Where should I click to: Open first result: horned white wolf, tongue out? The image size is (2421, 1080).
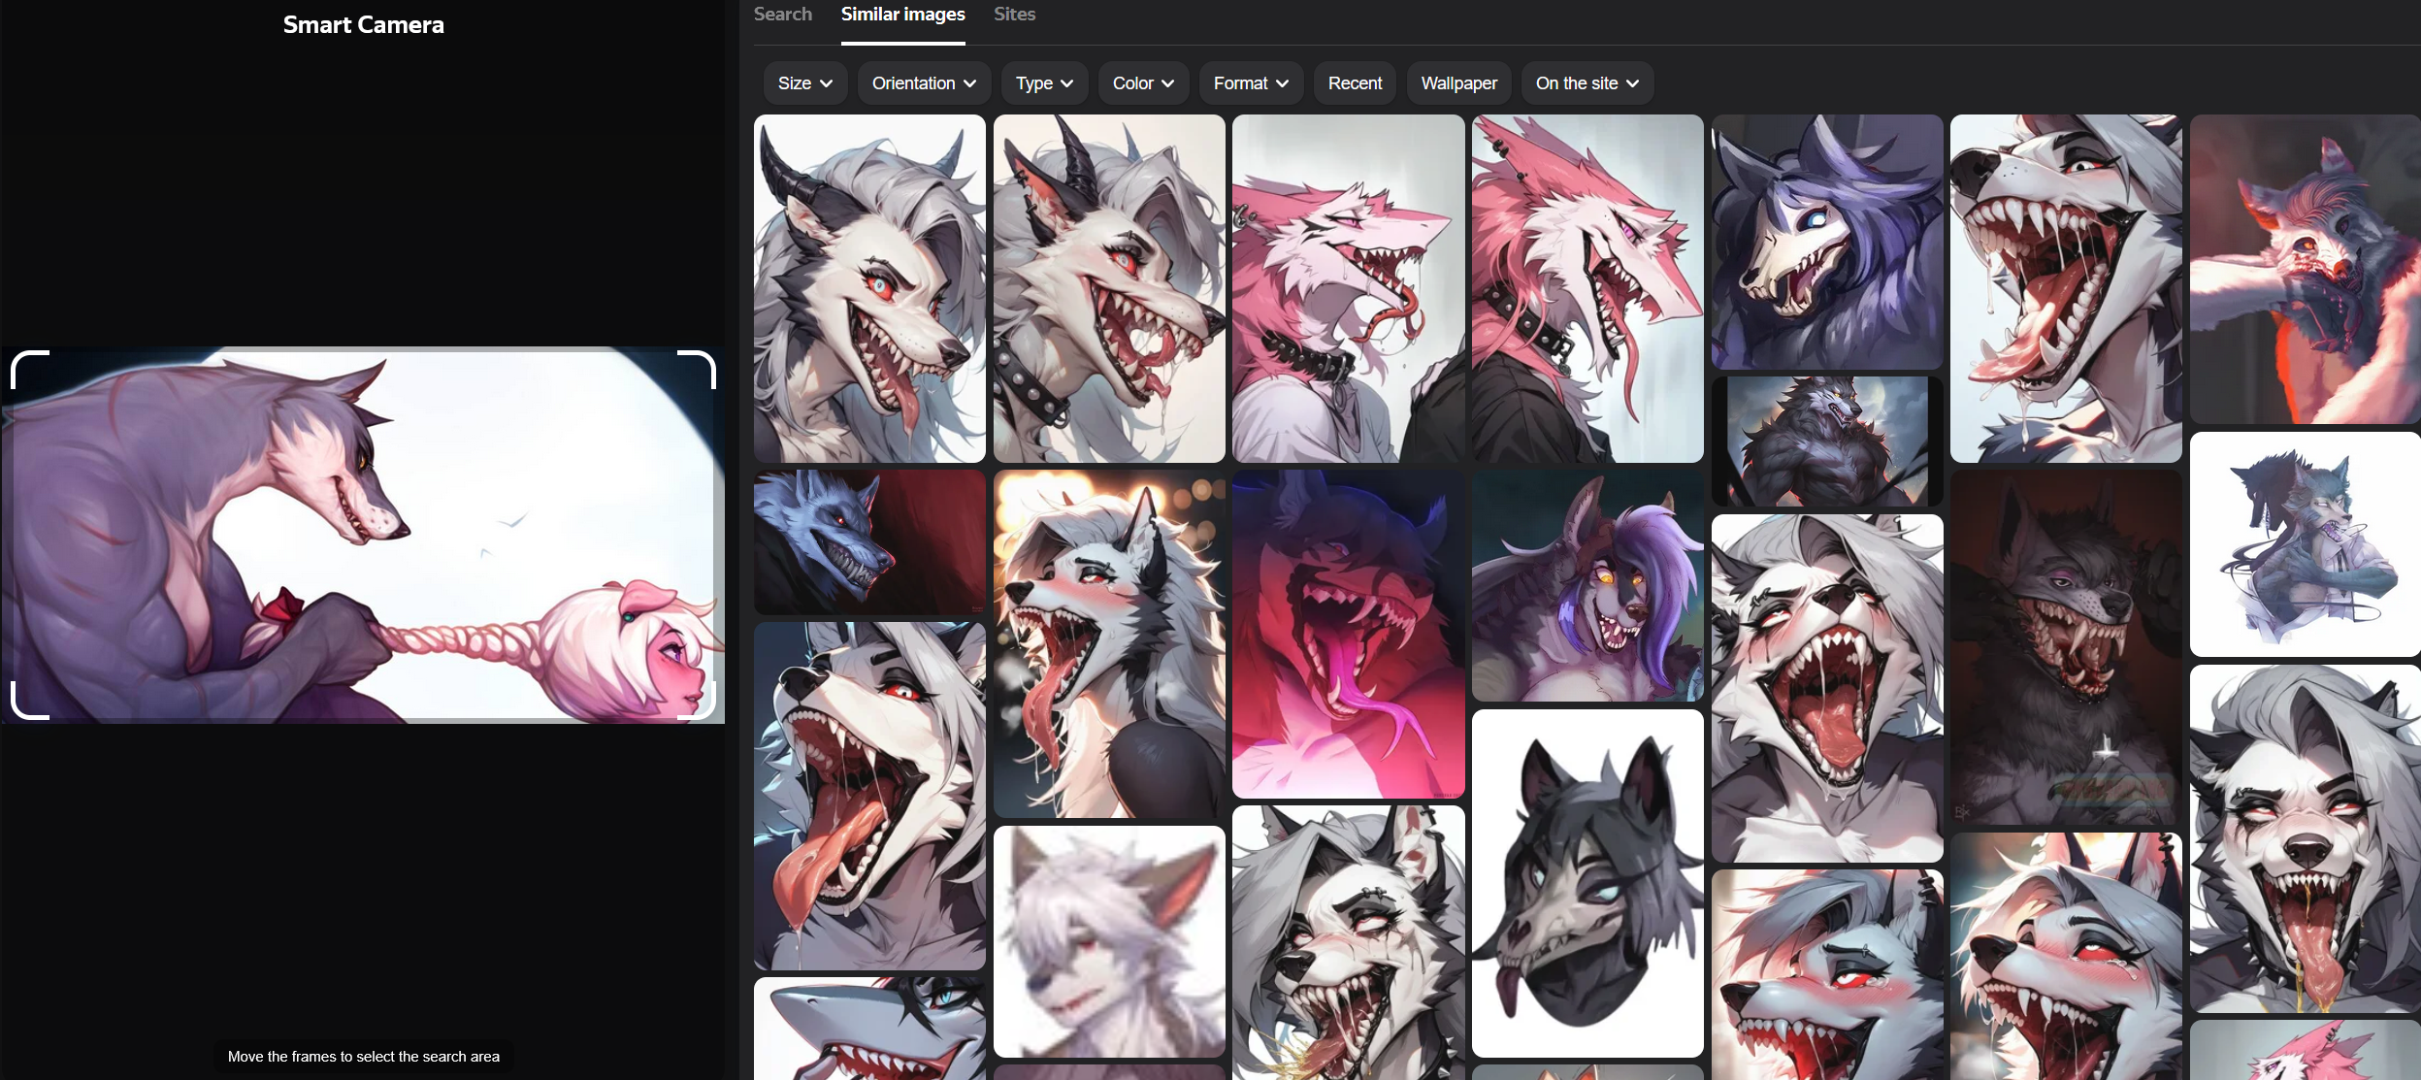[869, 288]
